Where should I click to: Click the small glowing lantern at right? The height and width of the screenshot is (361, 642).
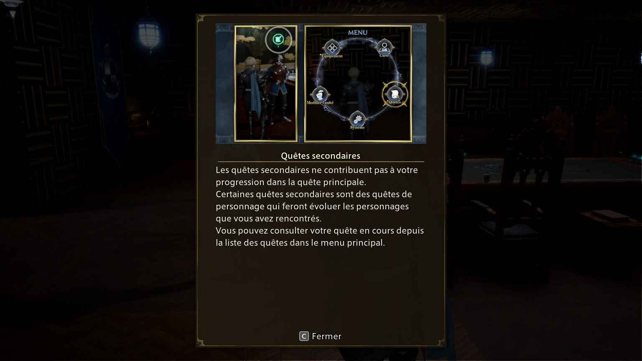tap(486, 57)
